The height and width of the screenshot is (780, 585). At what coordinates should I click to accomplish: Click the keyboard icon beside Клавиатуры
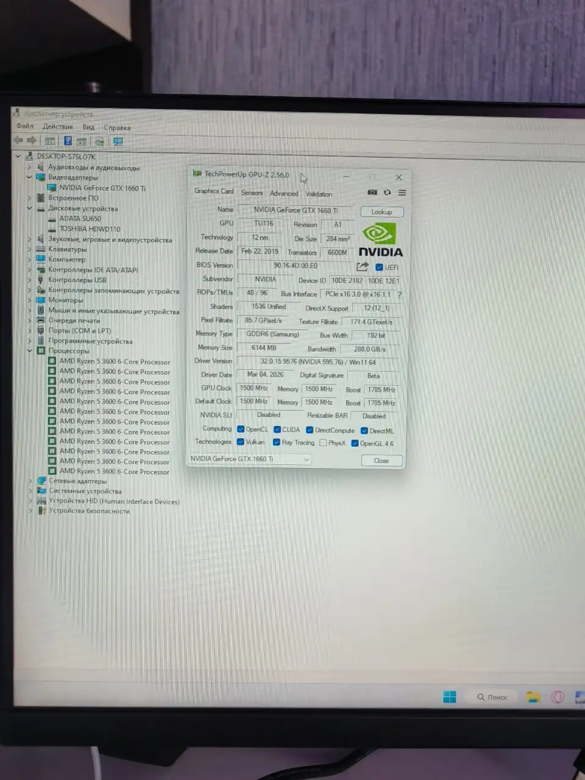[41, 249]
